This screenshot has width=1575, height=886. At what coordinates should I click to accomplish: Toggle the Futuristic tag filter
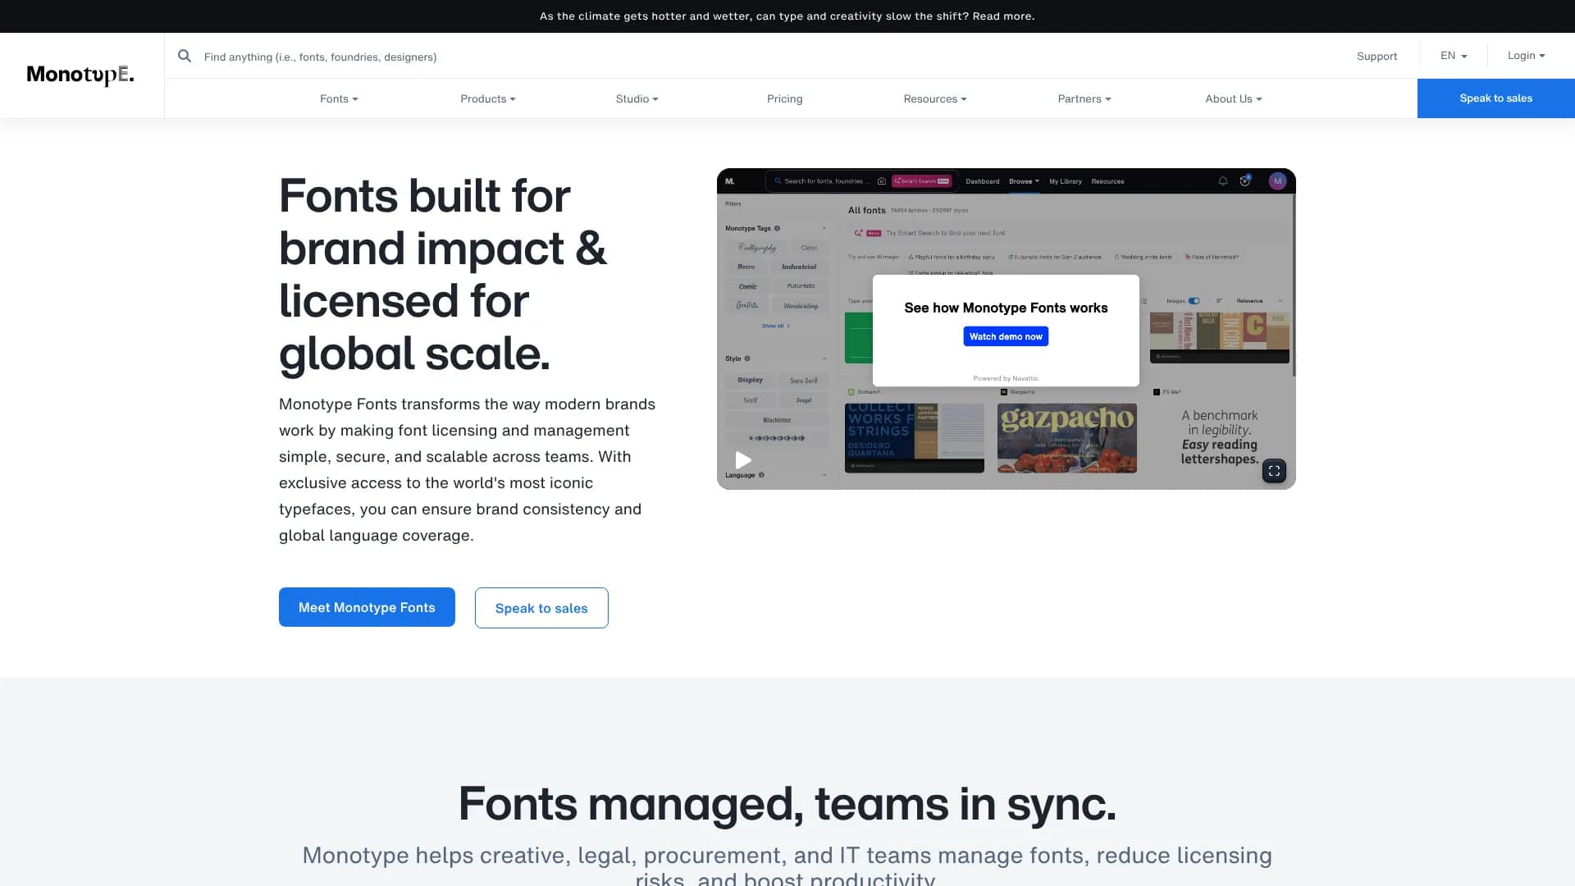click(801, 286)
